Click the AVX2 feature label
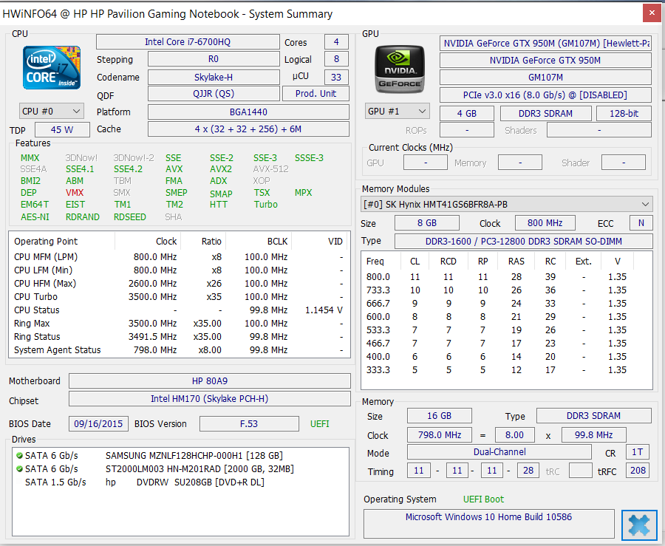 coord(220,169)
